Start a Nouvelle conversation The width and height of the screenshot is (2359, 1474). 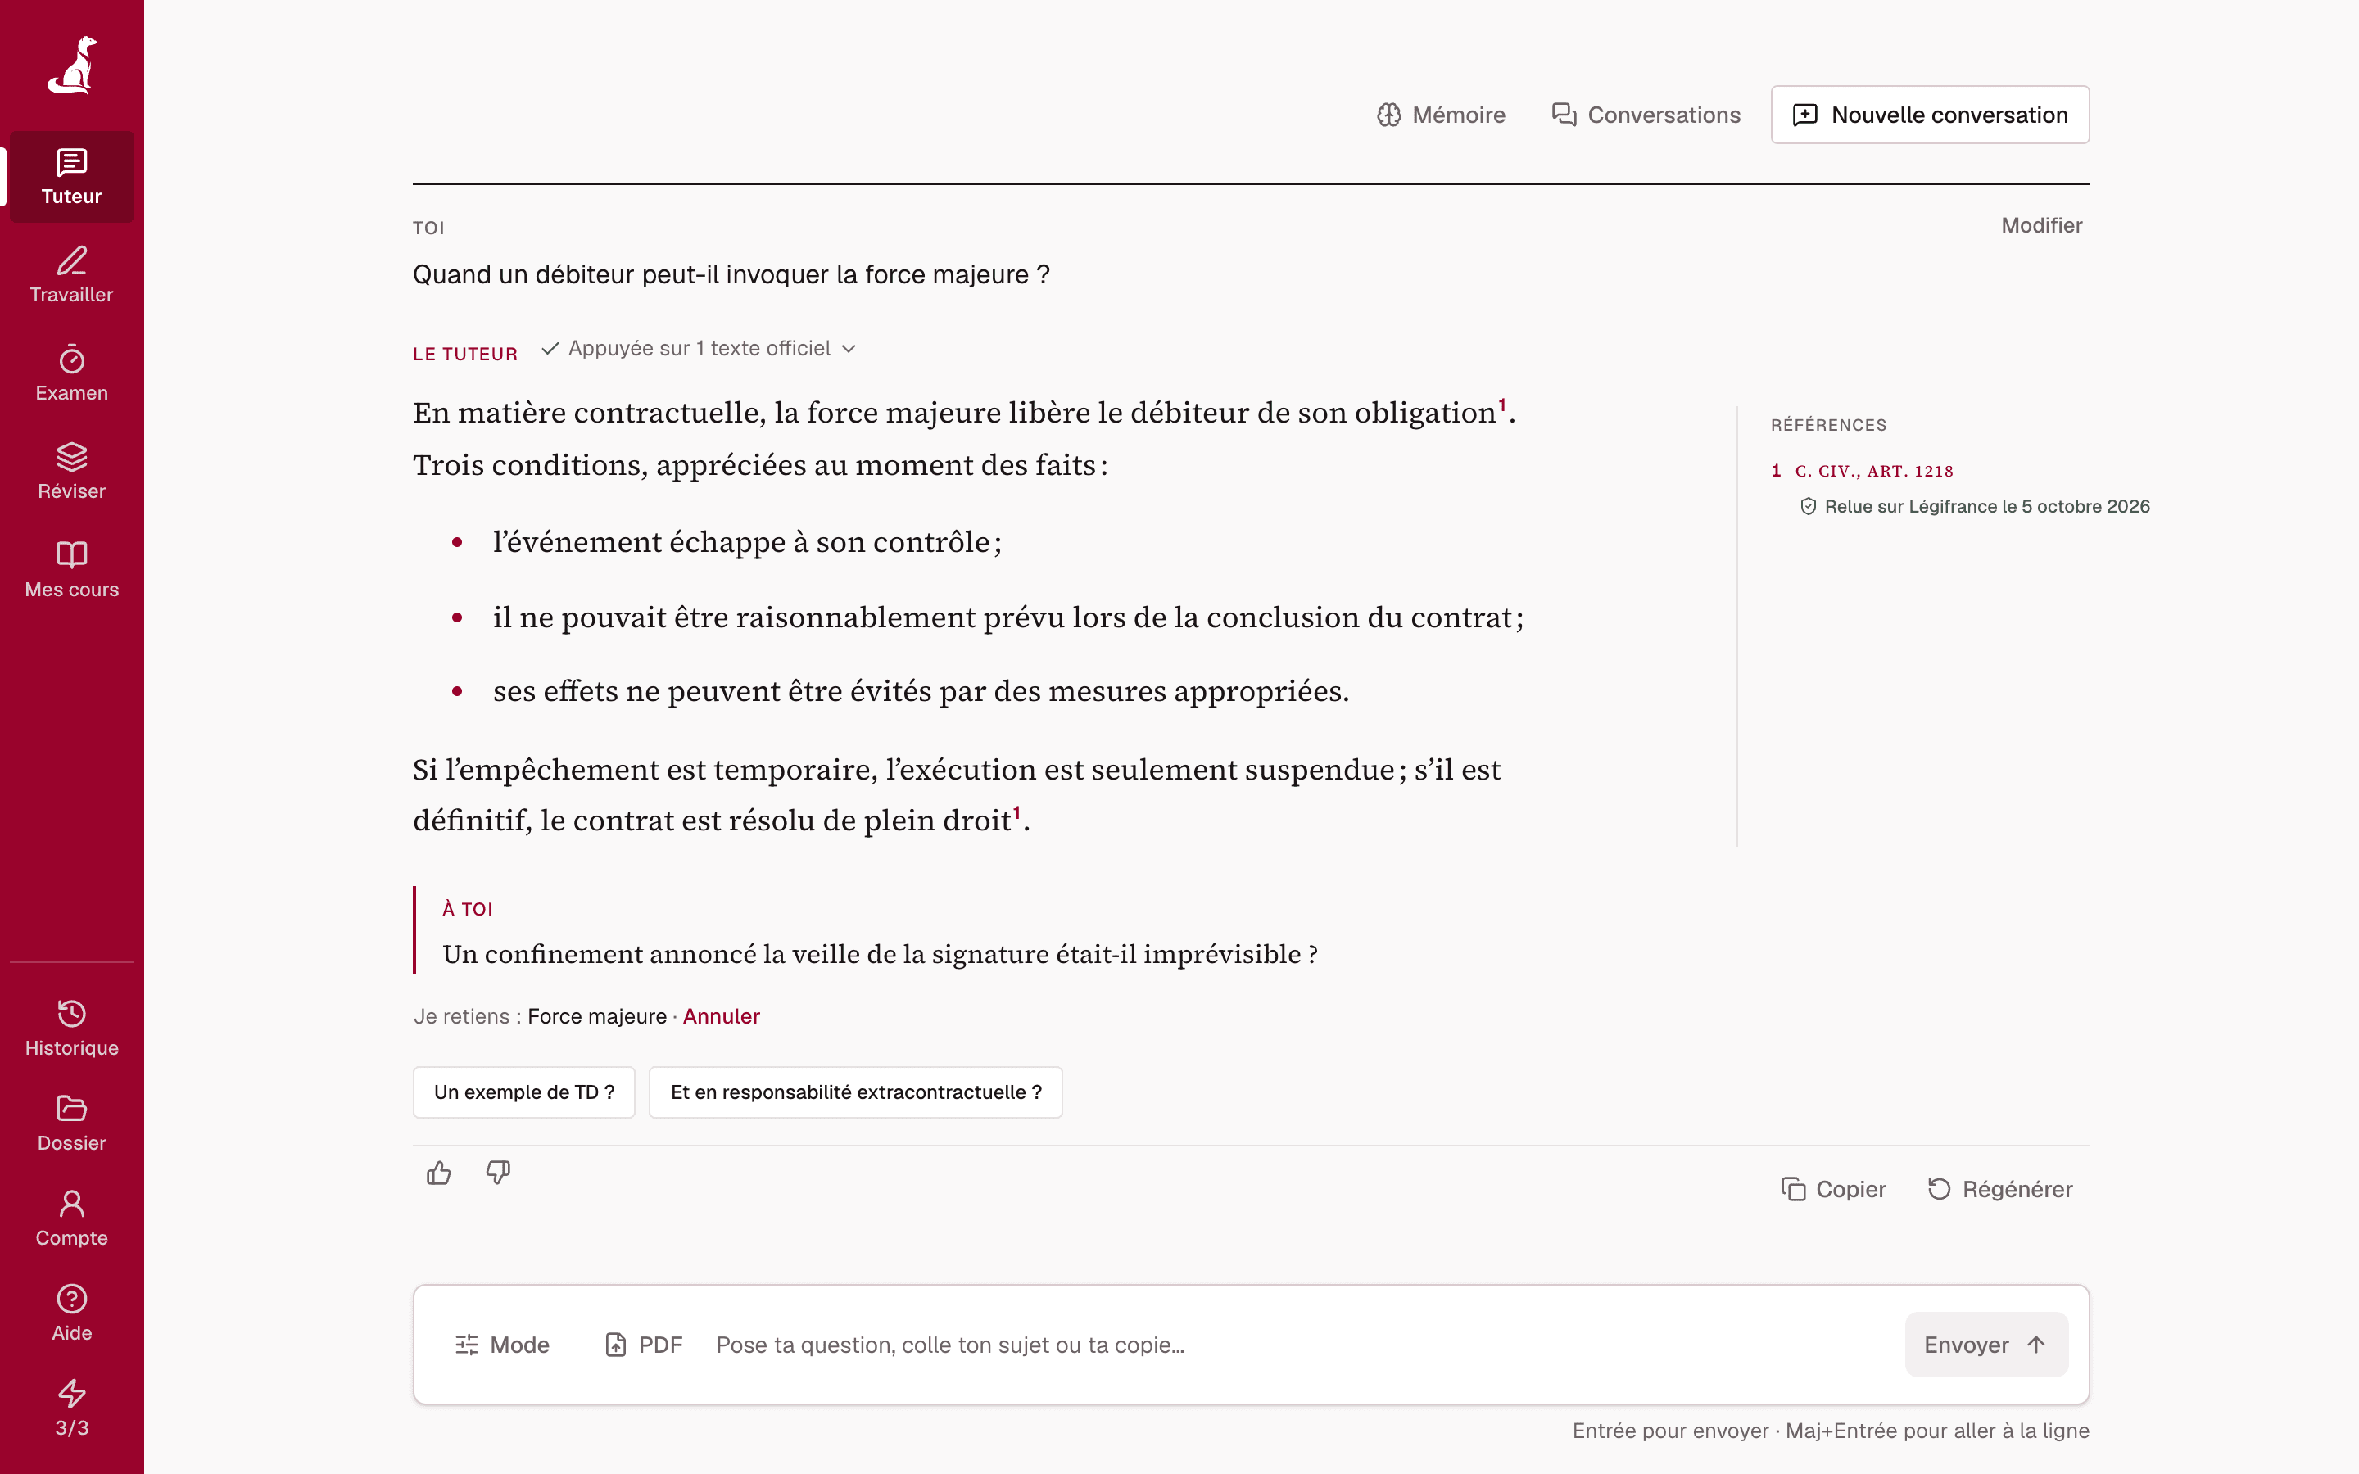click(x=1930, y=115)
